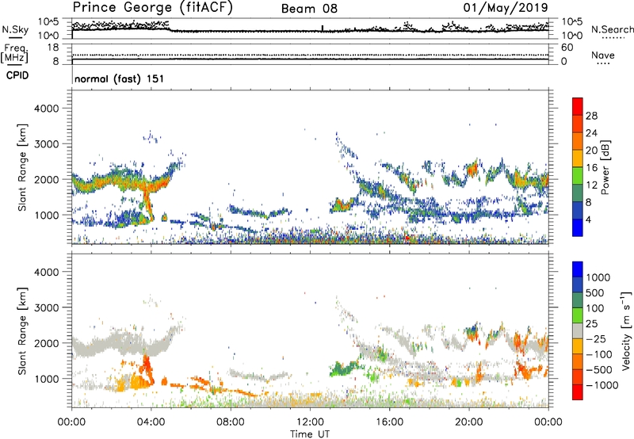Click the power panel 'Slant Range [km]' label
The width and height of the screenshot is (634, 439).
(22, 167)
